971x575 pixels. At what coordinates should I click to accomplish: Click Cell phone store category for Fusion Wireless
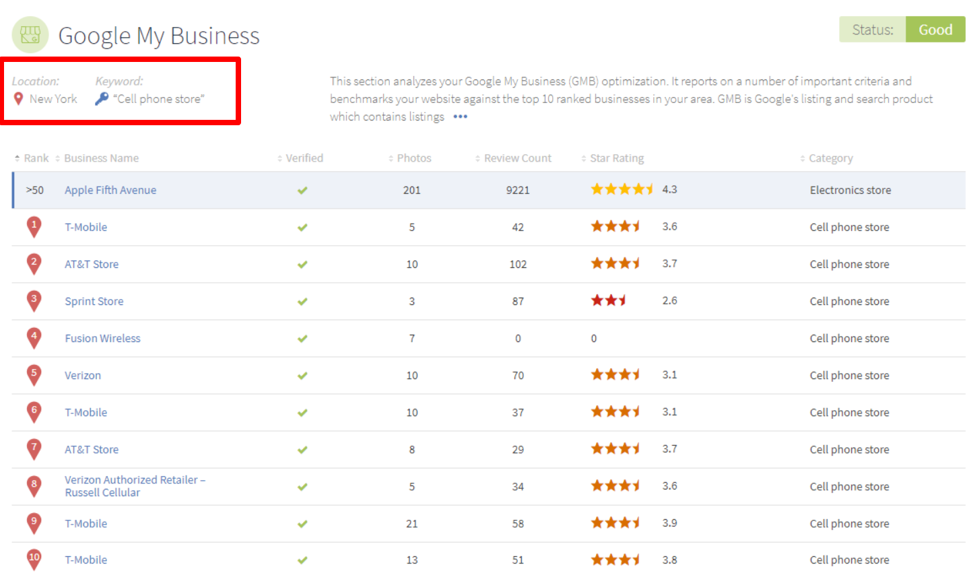(849, 338)
